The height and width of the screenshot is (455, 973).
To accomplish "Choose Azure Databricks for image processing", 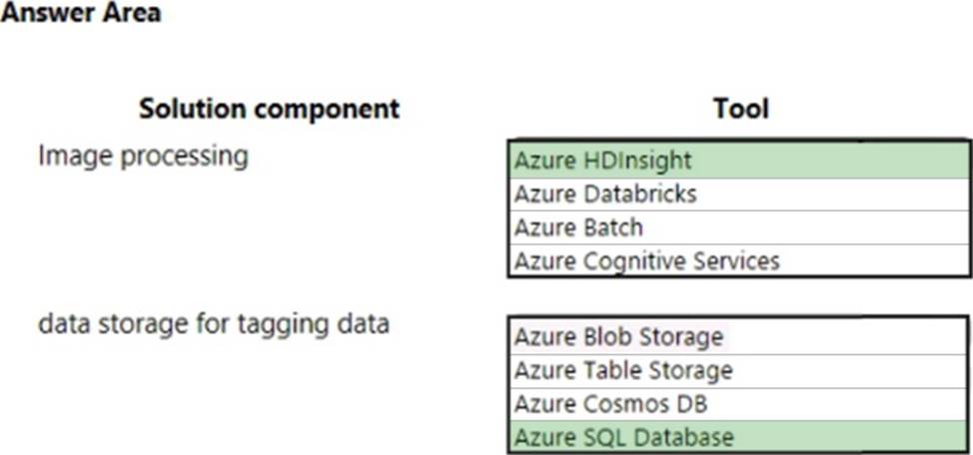I will 739,195.
